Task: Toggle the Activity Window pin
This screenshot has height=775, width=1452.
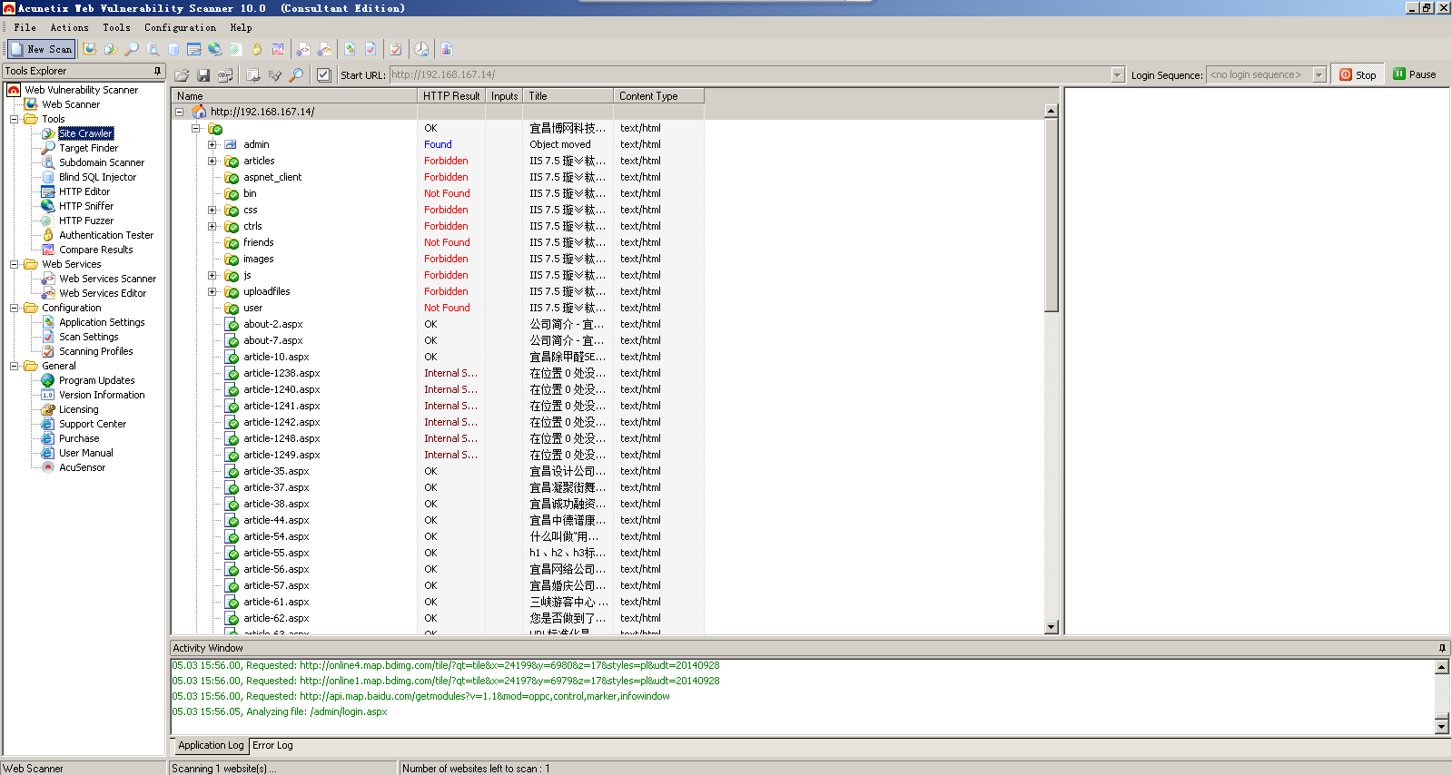Action: point(1442,648)
